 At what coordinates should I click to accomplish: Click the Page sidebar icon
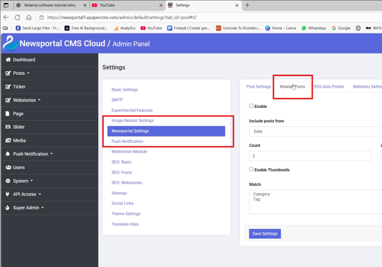(x=7, y=113)
